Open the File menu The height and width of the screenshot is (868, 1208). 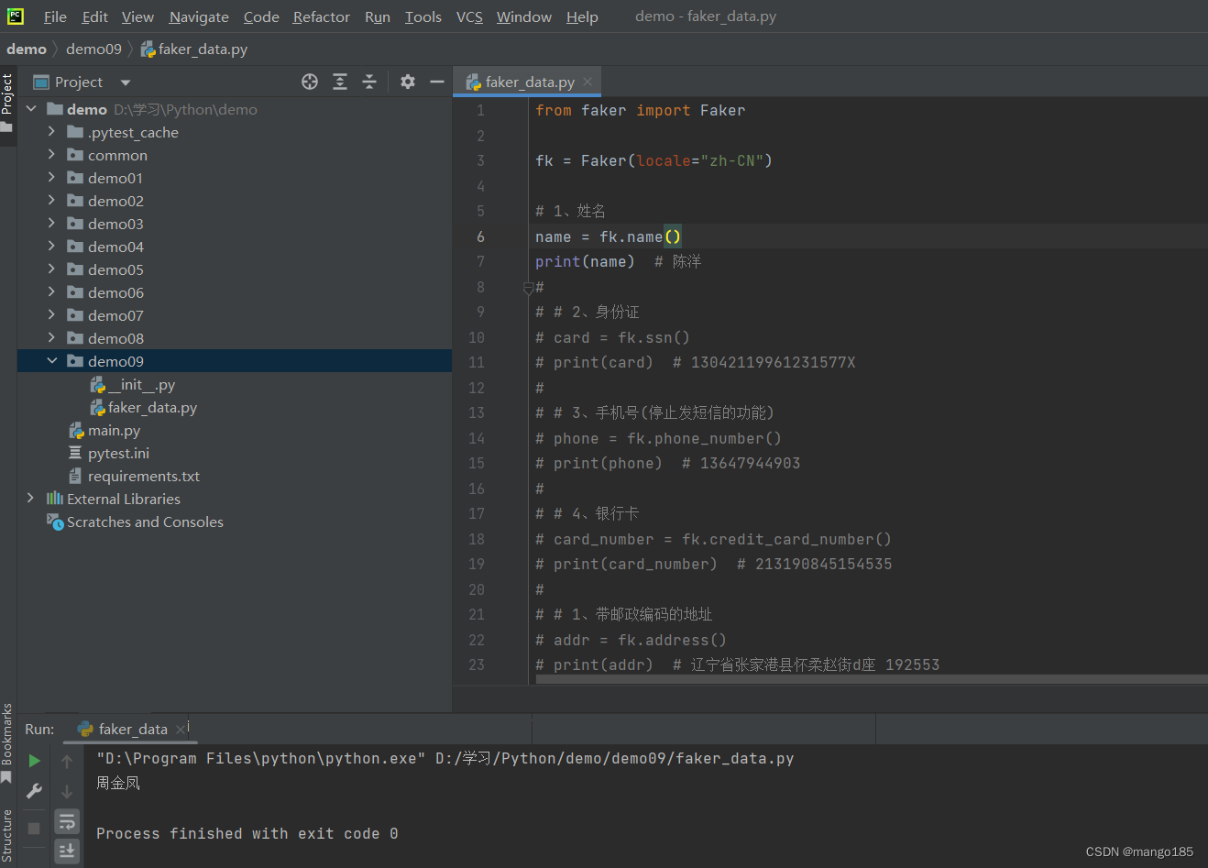tap(55, 16)
